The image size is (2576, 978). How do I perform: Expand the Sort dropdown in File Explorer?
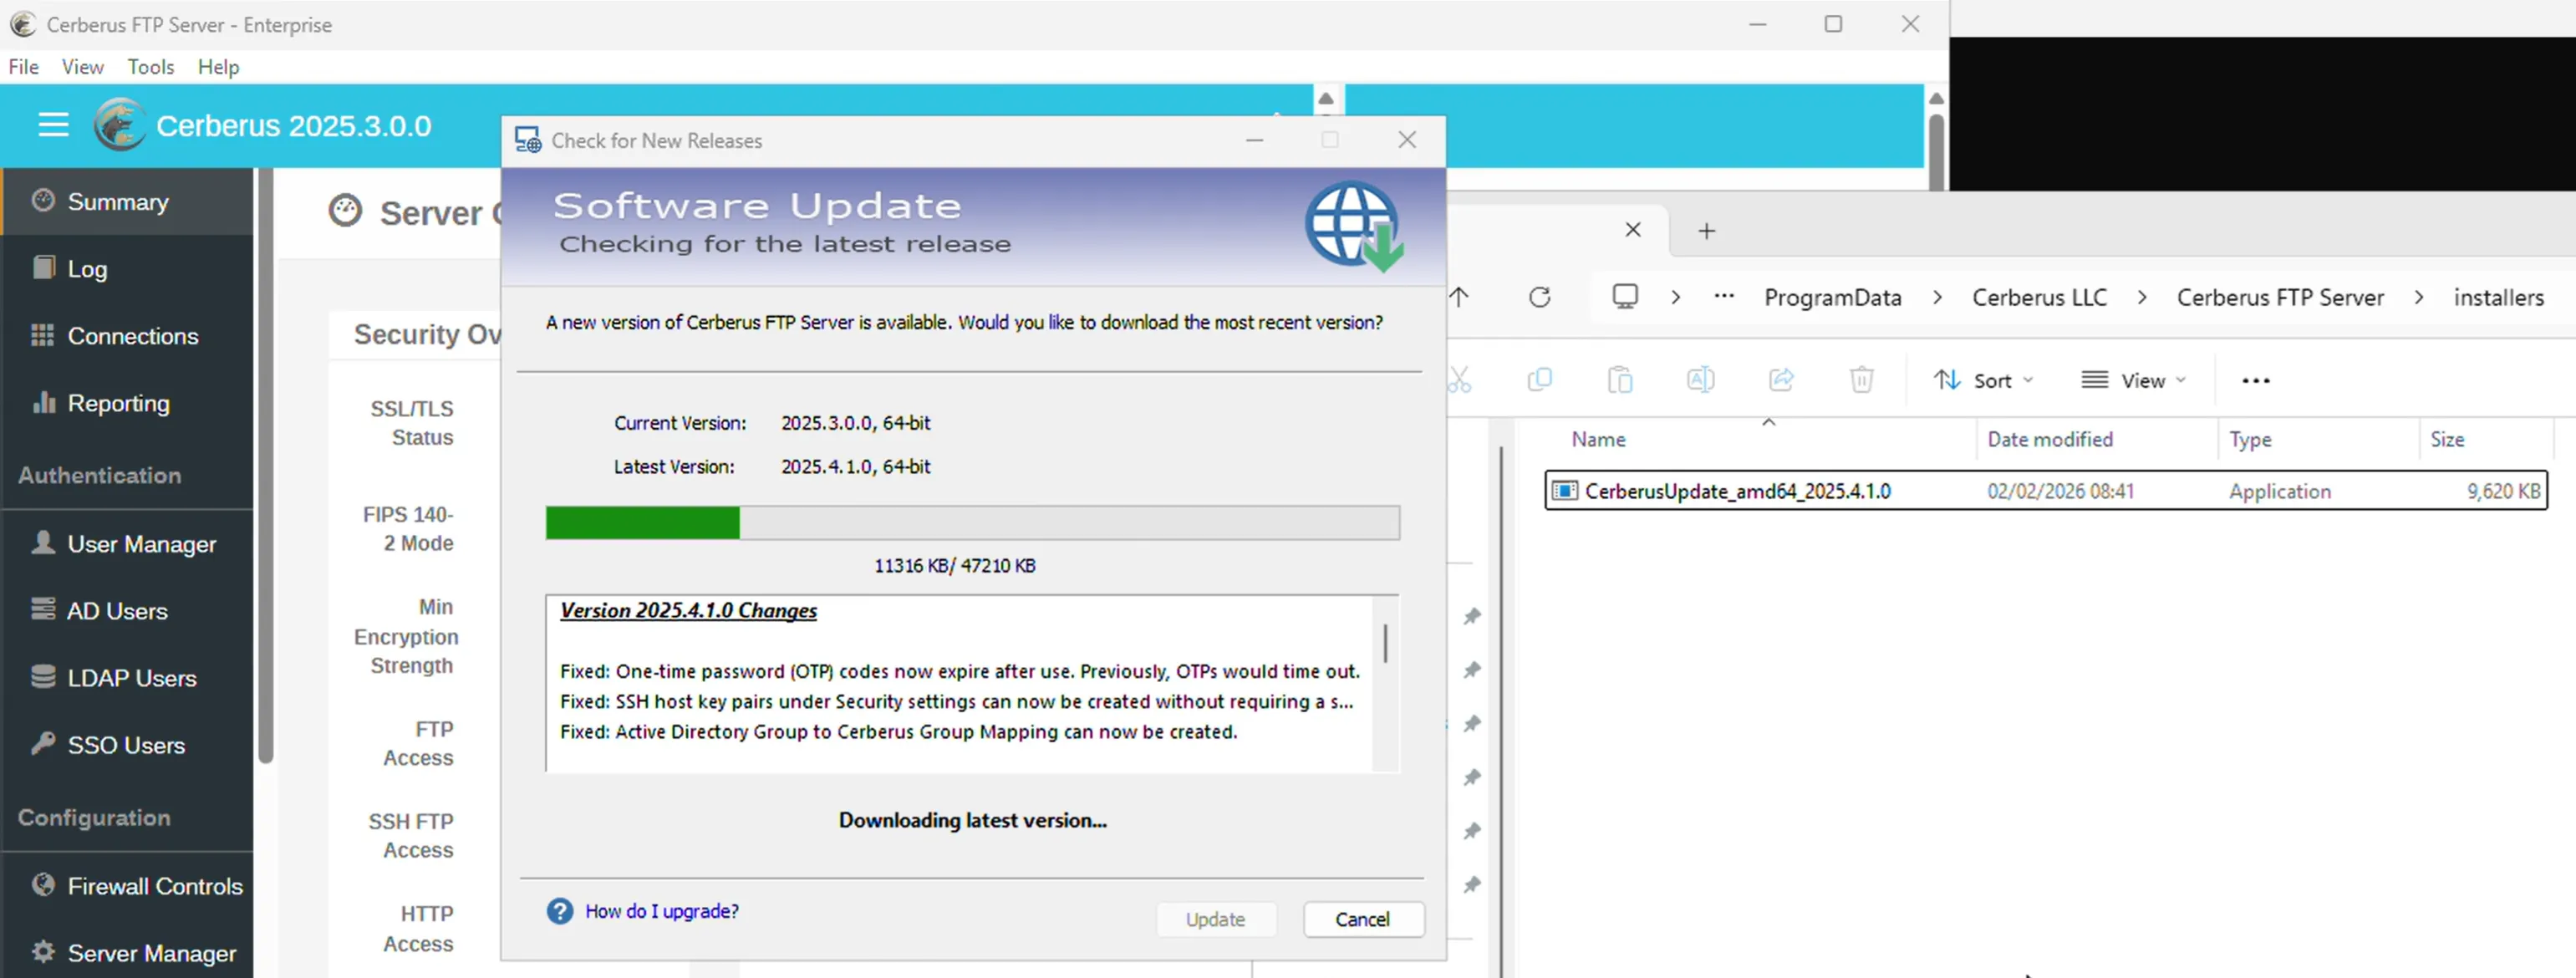[1984, 380]
